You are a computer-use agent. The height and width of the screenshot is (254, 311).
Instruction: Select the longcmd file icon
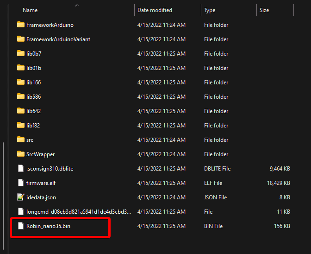click(21, 211)
